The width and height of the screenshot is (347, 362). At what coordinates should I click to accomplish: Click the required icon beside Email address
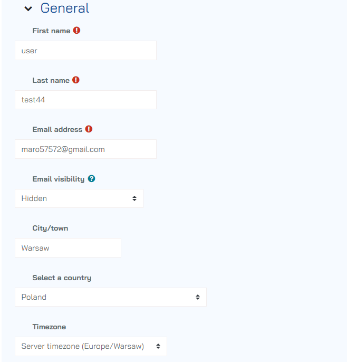coord(89,129)
